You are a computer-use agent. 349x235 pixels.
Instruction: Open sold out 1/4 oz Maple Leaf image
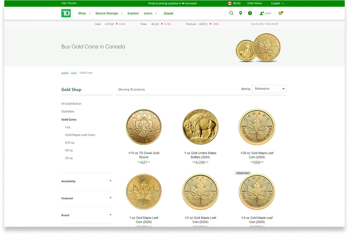point(257,192)
